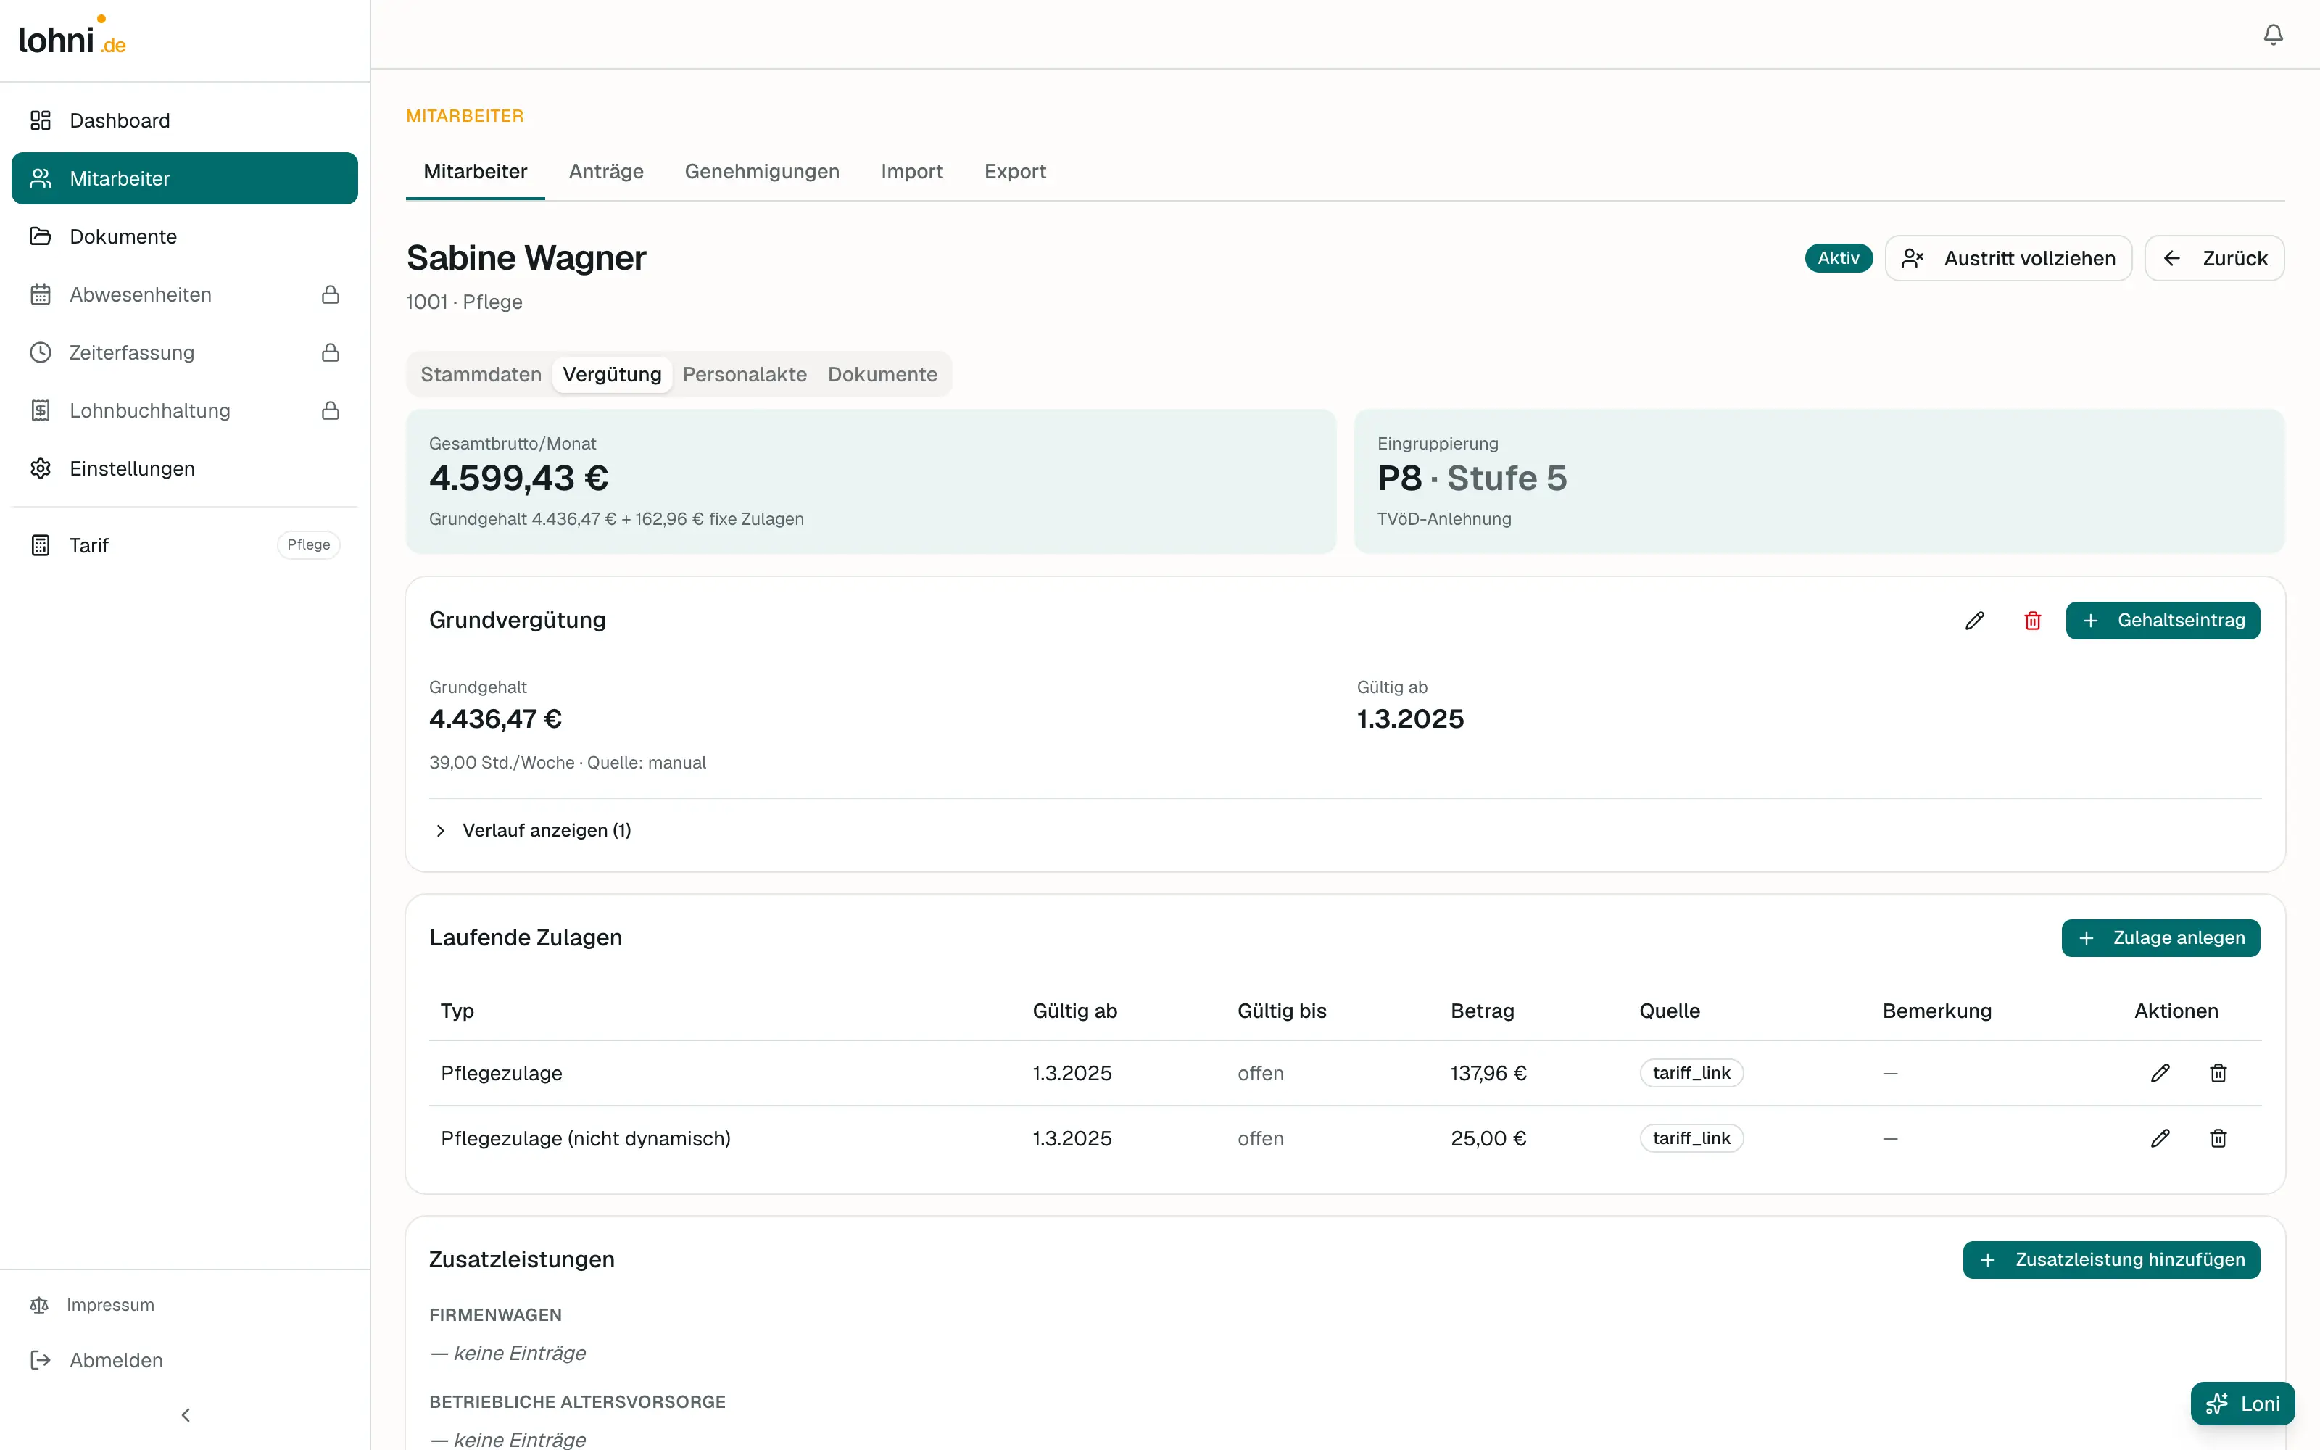Click the Pflege badge next to Tarif
Image resolution: width=2320 pixels, height=1450 pixels.
pyautogui.click(x=309, y=544)
